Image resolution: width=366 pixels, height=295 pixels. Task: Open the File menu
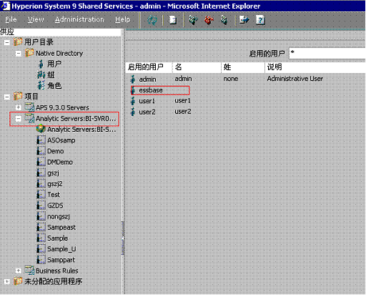coord(11,19)
